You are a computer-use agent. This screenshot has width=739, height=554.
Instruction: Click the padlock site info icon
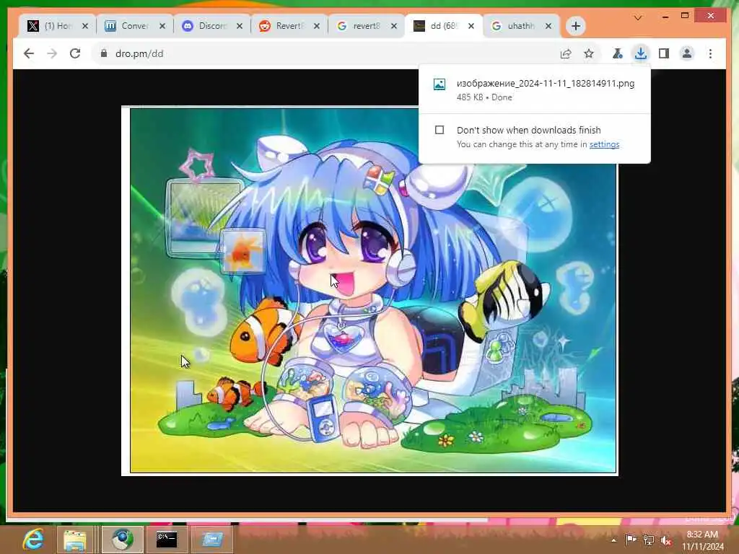pyautogui.click(x=104, y=53)
